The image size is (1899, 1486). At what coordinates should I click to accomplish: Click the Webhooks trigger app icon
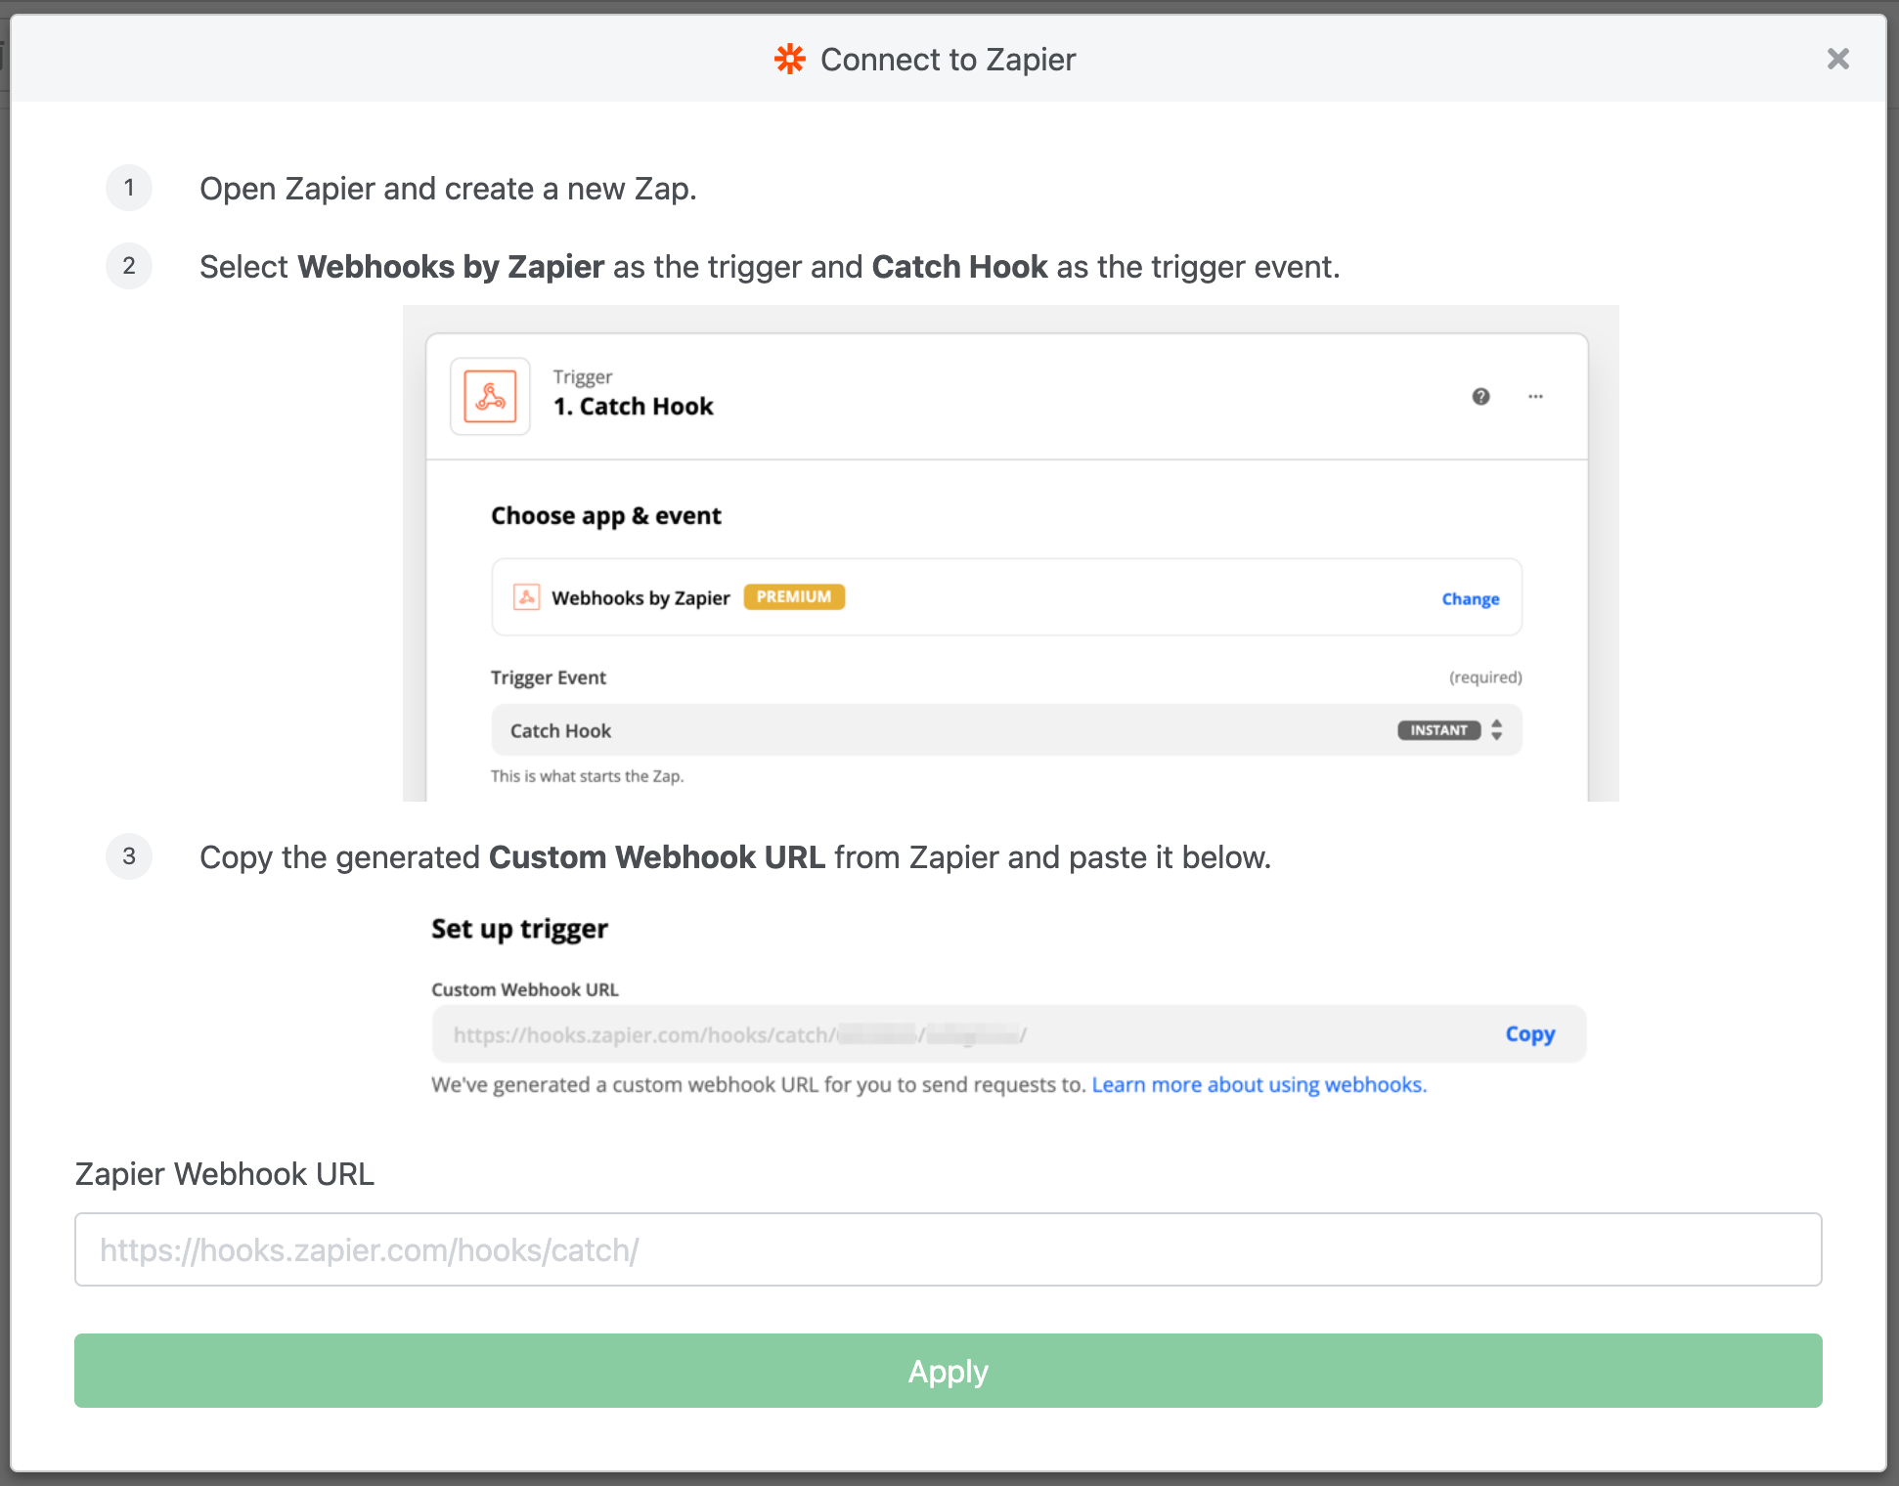tap(490, 396)
